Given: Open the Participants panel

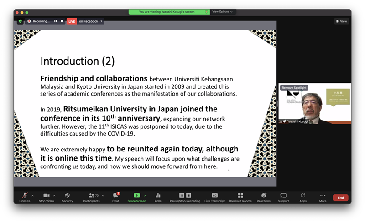Looking at the screenshot, I should (91, 196).
